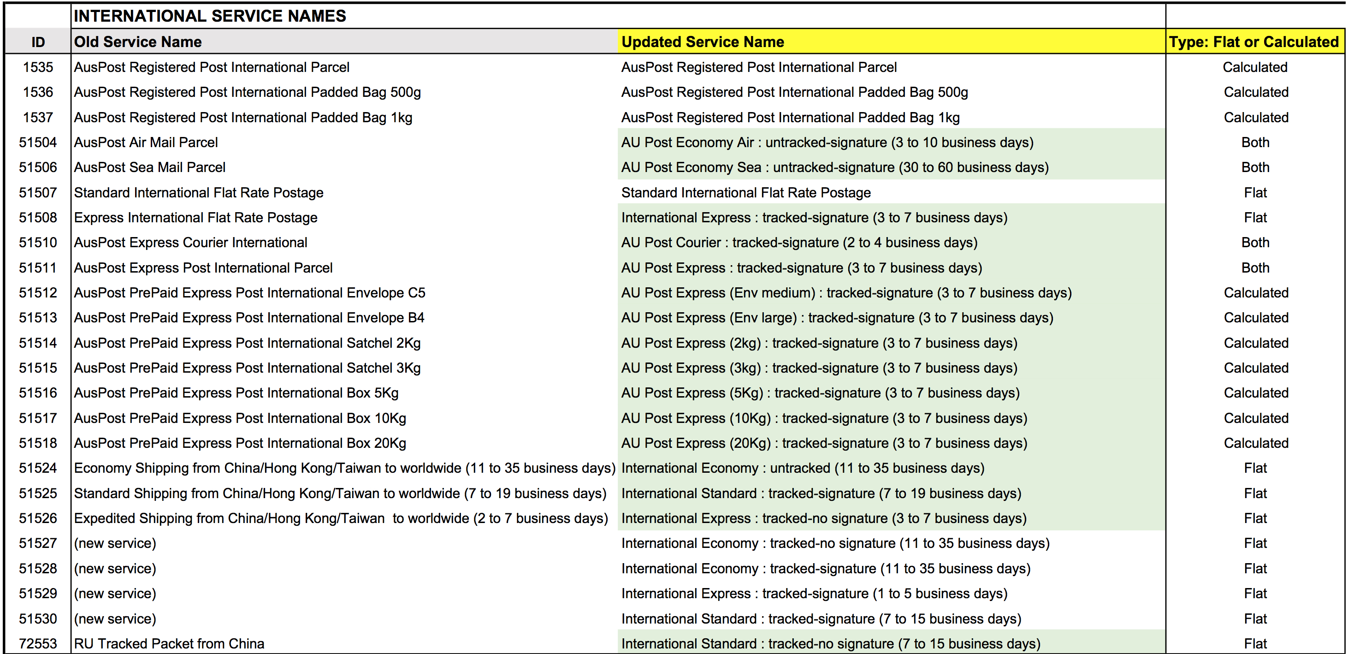Viewport: 1348px width, 654px height.
Task: Select ID cell 51524
Action: tap(38, 468)
